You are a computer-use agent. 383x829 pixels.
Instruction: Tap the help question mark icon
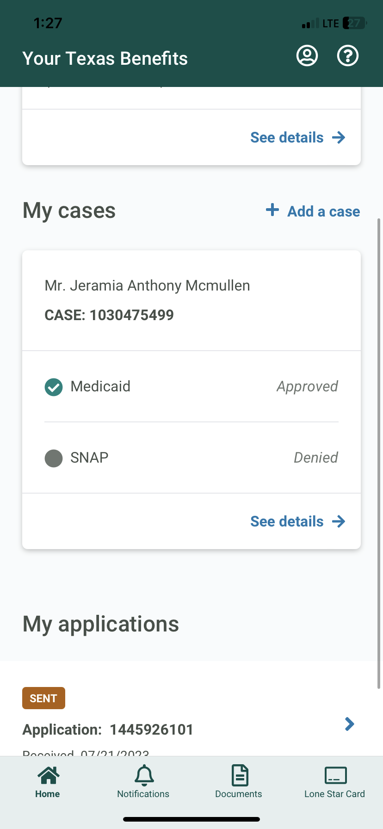click(x=348, y=56)
